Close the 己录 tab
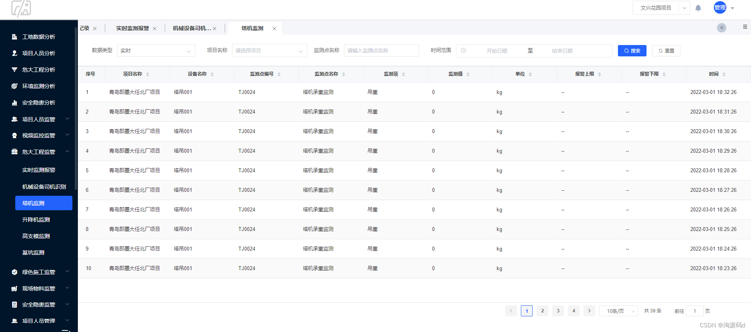The height and width of the screenshot is (332, 751). tap(95, 29)
